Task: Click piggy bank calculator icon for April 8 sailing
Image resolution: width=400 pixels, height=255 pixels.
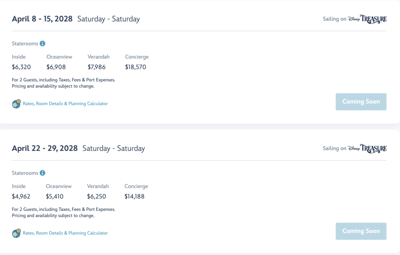Action: point(16,104)
